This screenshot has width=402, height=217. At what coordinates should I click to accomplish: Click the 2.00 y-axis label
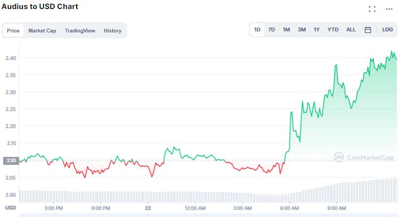(x=11, y=195)
